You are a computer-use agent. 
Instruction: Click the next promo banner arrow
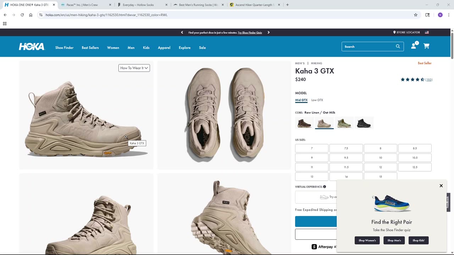(268, 32)
